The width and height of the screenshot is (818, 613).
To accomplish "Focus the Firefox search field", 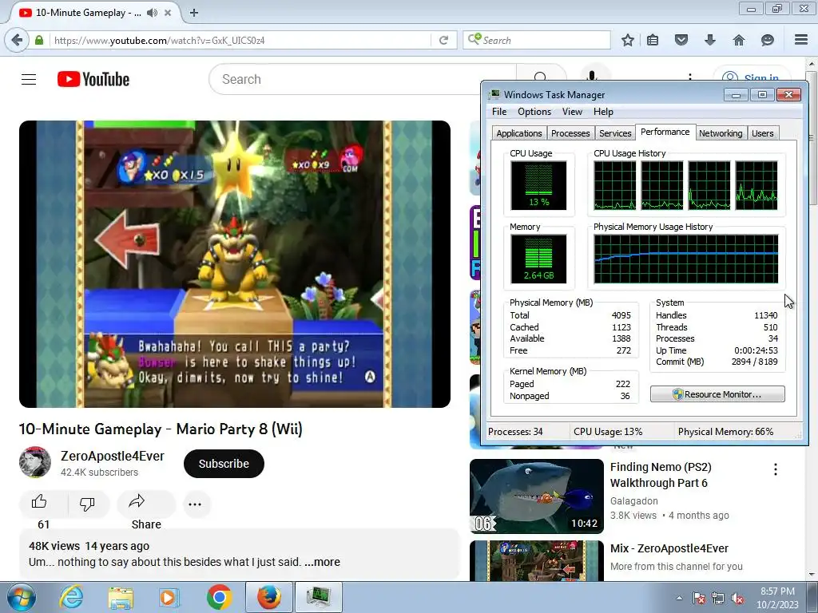I will 536,40.
